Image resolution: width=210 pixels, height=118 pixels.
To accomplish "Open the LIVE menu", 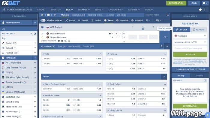I will tap(69, 10).
